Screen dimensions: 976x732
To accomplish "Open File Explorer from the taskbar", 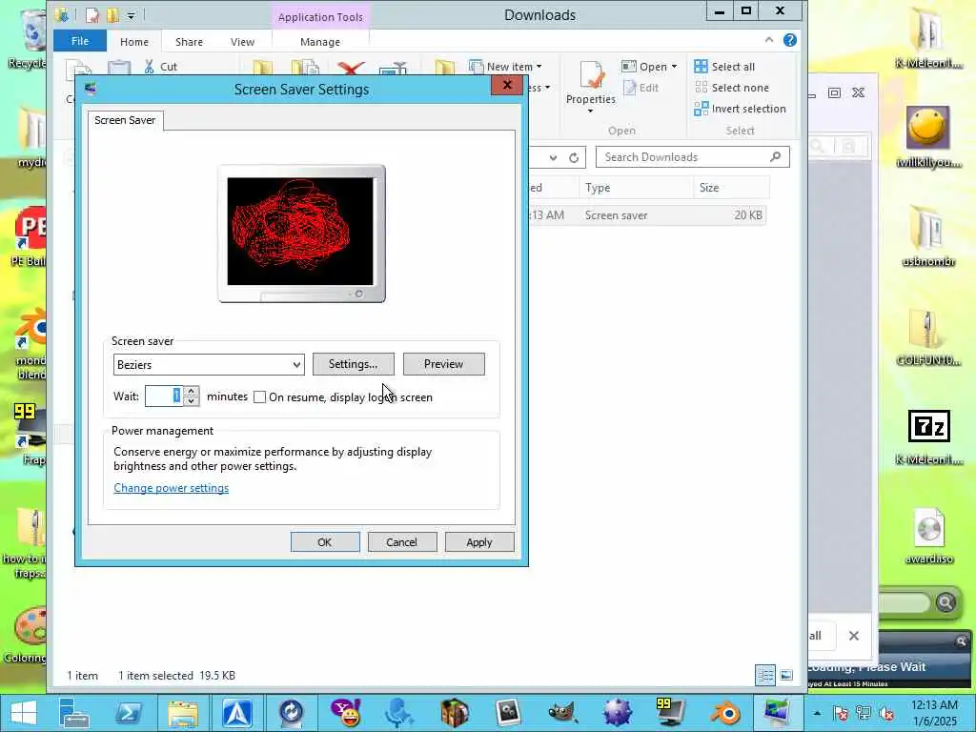I will [182, 713].
